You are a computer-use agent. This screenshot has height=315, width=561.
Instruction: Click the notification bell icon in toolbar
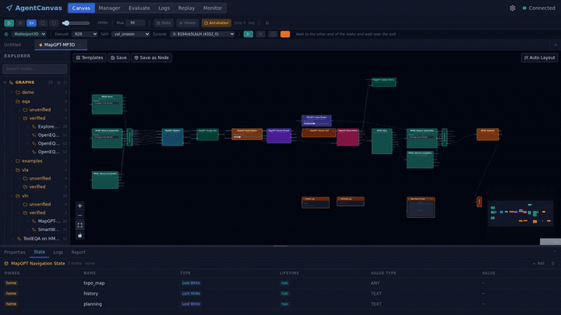click(267, 23)
